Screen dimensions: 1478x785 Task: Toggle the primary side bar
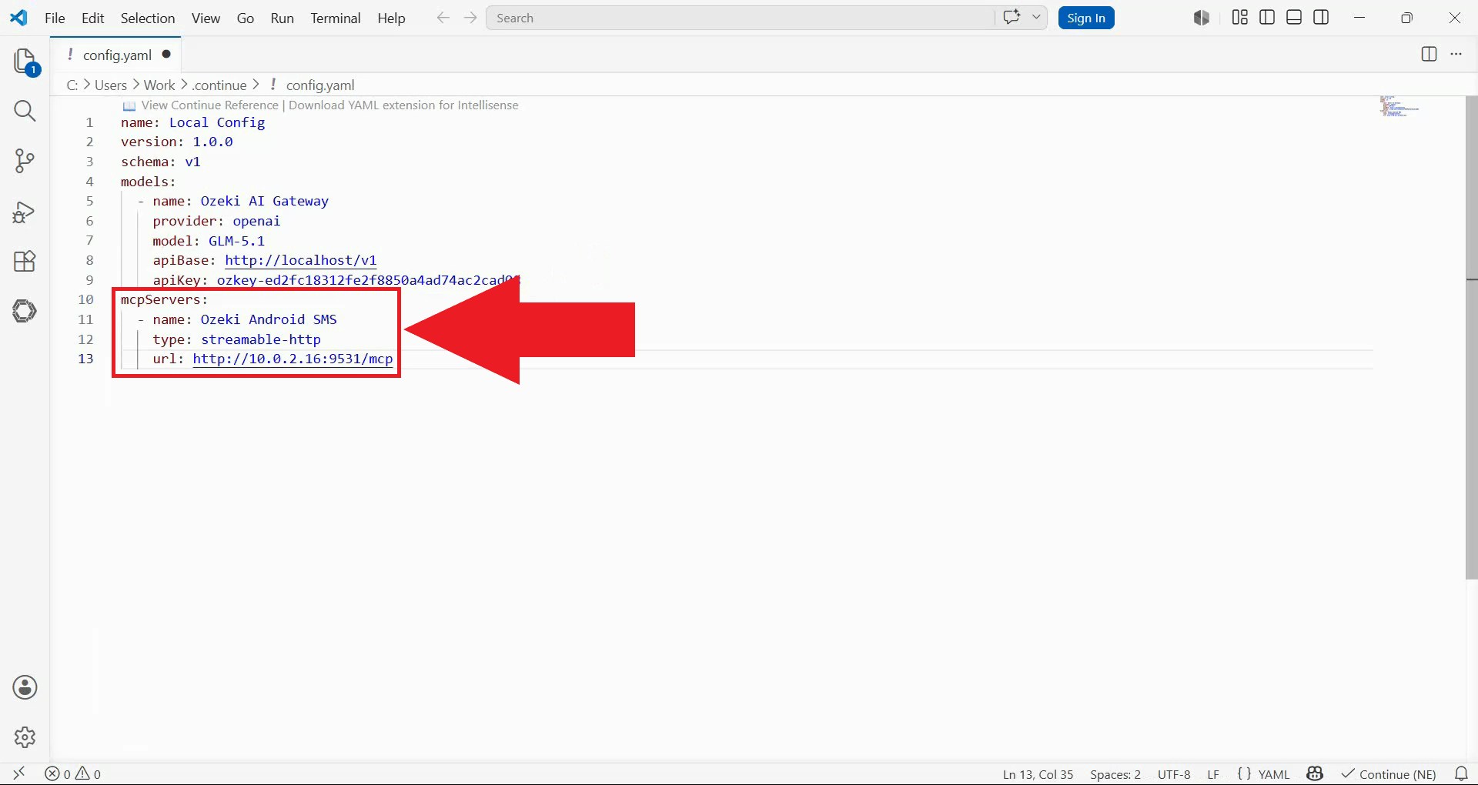tap(1267, 17)
